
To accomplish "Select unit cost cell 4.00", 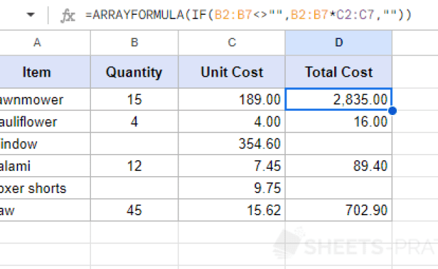I will pyautogui.click(x=232, y=122).
